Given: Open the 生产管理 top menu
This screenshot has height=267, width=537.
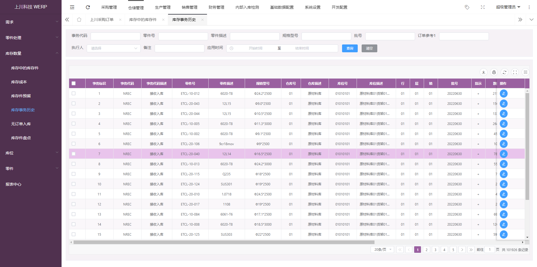Looking at the screenshot, I should [x=163, y=7].
